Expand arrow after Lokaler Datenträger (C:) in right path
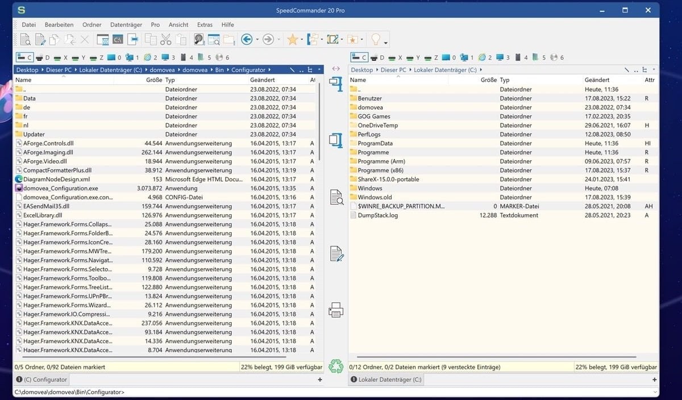The height and width of the screenshot is (400, 682). pyautogui.click(x=481, y=70)
